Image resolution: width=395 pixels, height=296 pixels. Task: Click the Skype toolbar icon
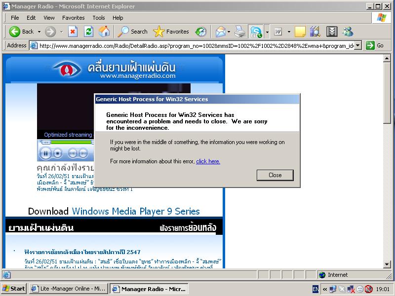(256, 32)
